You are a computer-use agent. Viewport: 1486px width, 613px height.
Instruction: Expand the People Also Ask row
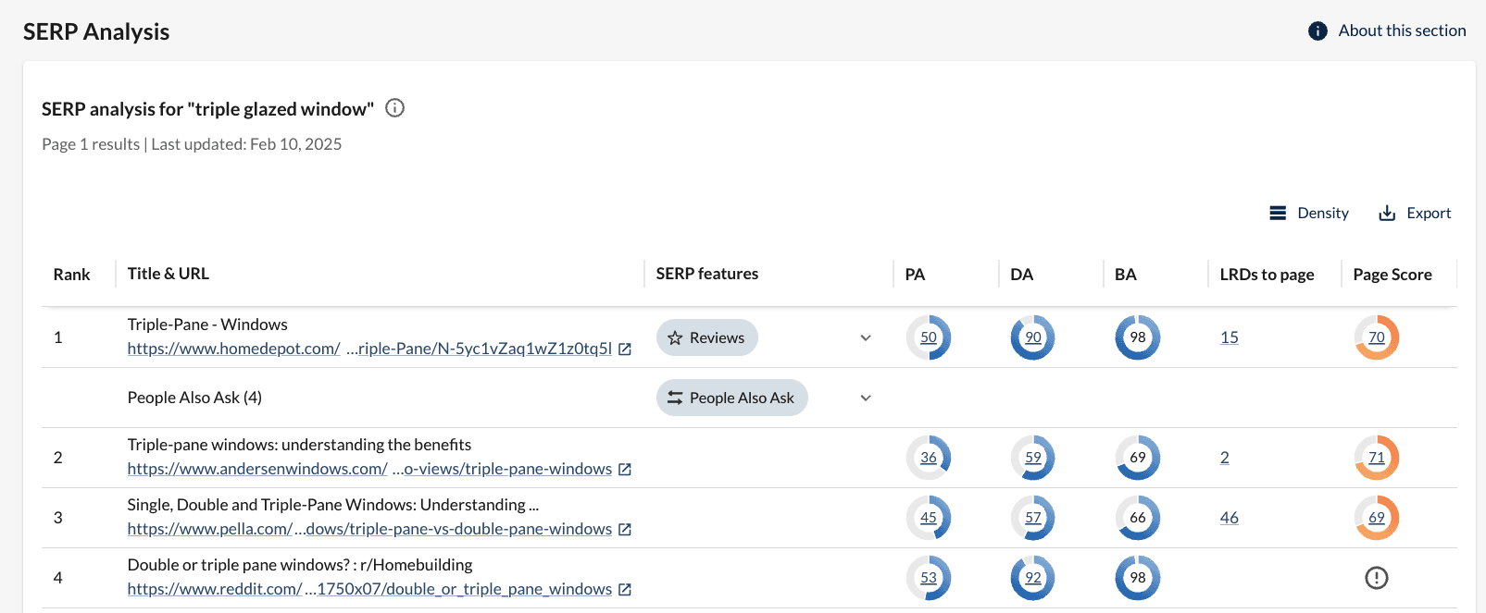pyautogui.click(x=866, y=398)
